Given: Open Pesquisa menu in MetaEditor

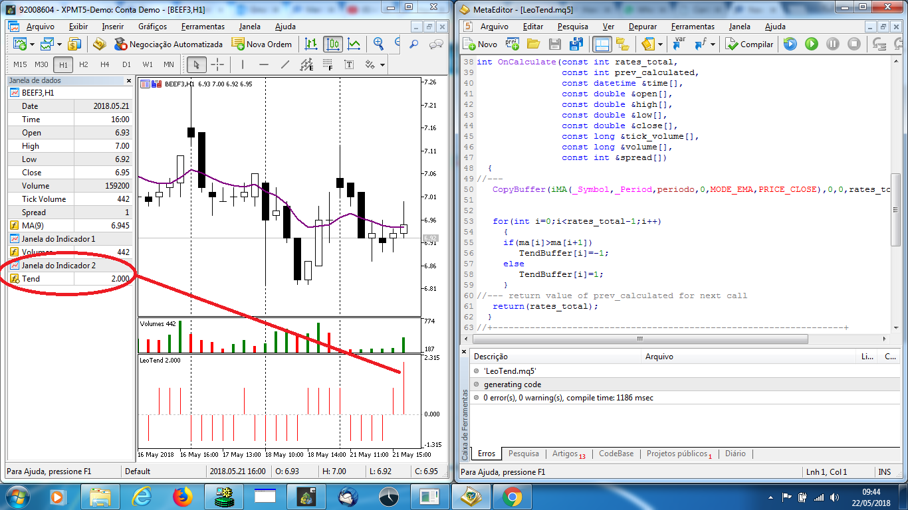Looking at the screenshot, I should (x=573, y=27).
